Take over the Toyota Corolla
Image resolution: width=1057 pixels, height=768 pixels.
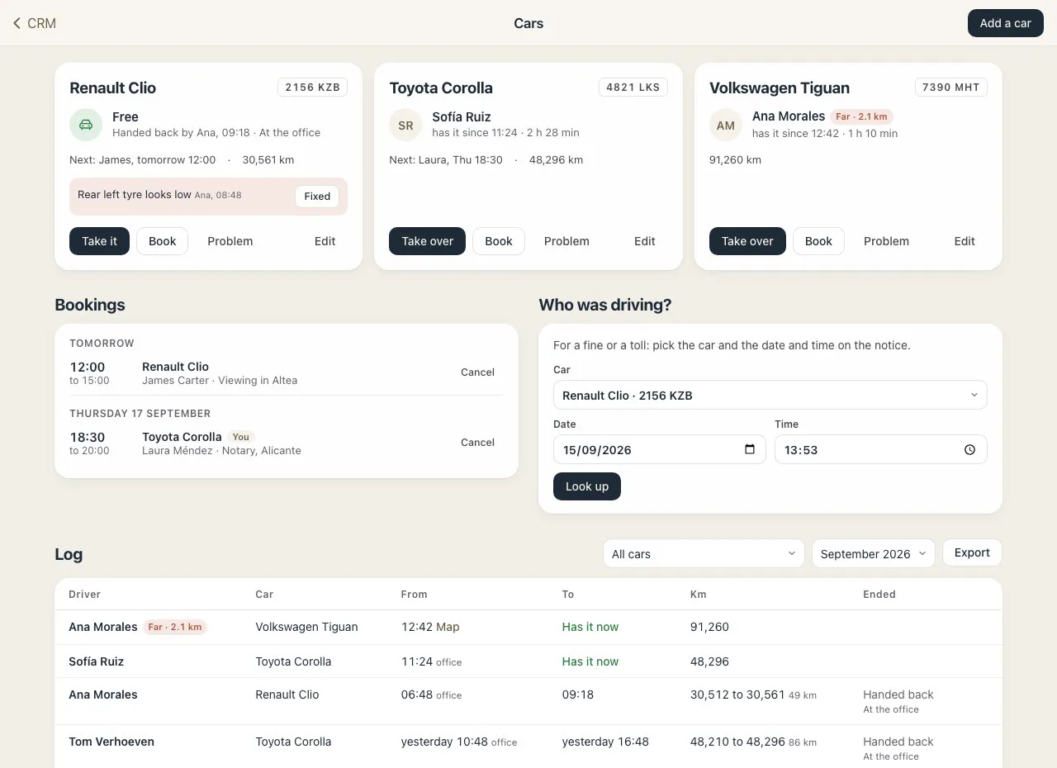pos(427,241)
